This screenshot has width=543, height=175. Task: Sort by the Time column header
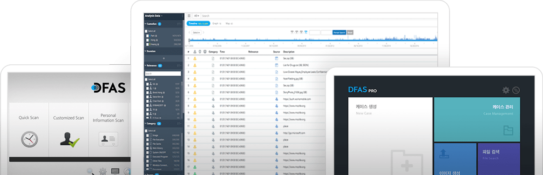tap(222, 52)
